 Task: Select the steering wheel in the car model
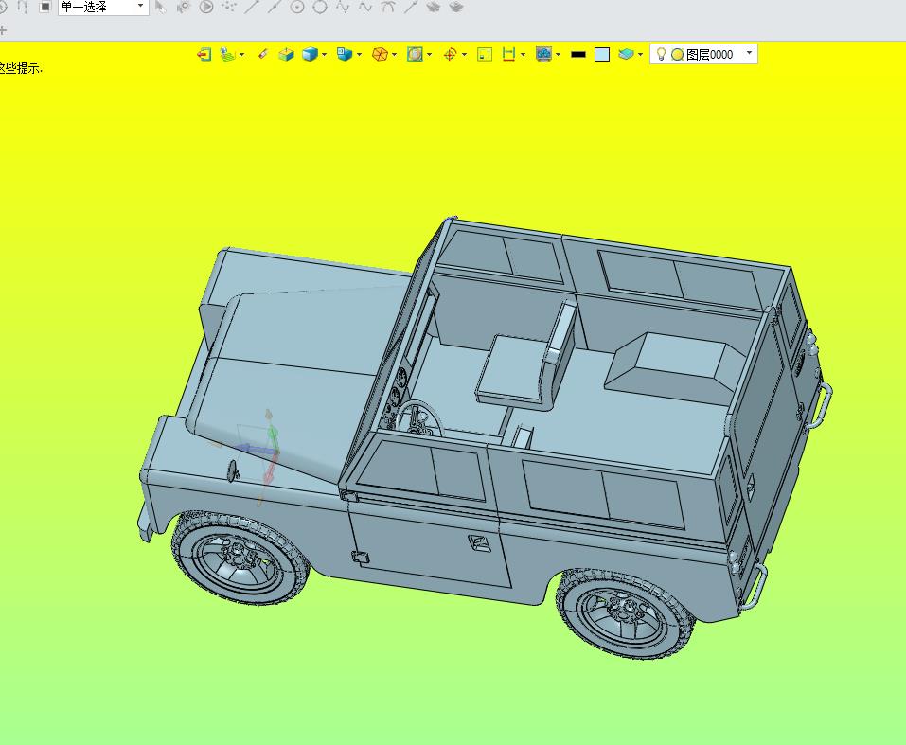click(420, 419)
